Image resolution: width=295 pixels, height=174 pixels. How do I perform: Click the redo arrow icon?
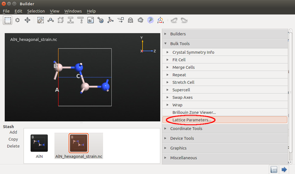coord(184,20)
